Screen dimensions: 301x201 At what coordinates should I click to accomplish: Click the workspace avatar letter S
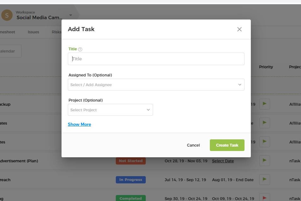[7, 15]
